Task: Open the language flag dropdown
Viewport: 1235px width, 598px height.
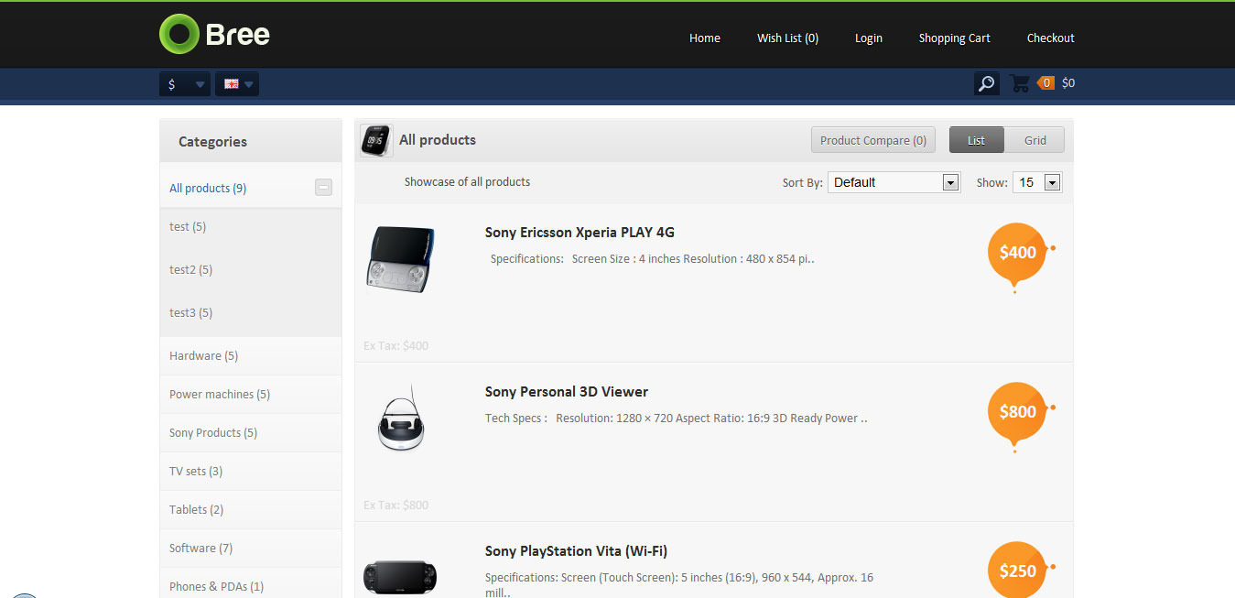Action: pyautogui.click(x=237, y=84)
